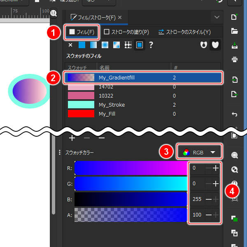Select the My_Fill swatch name

coord(107,114)
